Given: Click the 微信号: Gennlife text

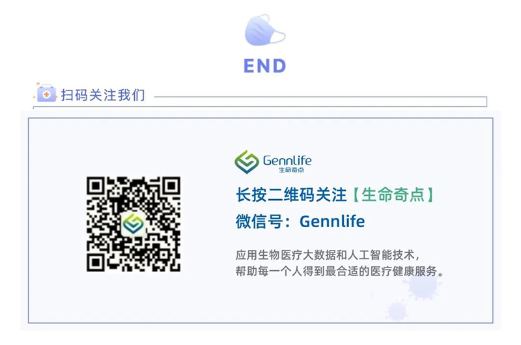Looking at the screenshot, I should point(300,221).
